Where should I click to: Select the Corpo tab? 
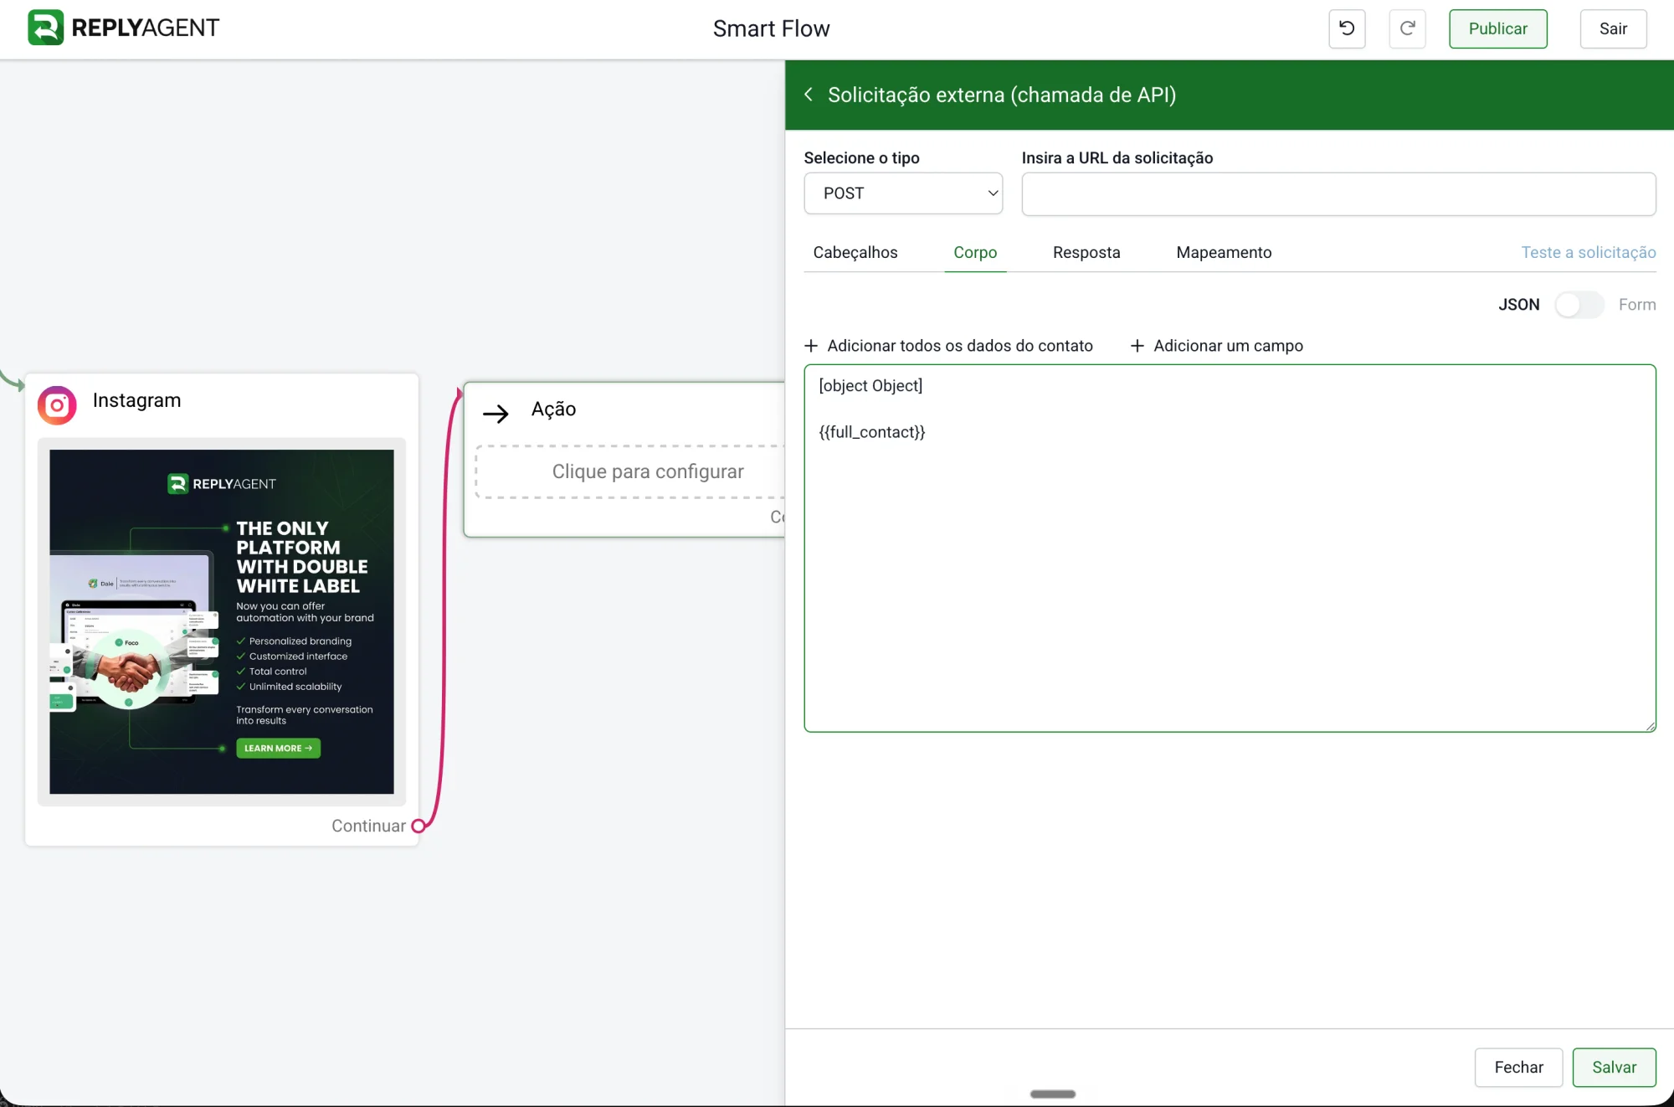(x=975, y=253)
